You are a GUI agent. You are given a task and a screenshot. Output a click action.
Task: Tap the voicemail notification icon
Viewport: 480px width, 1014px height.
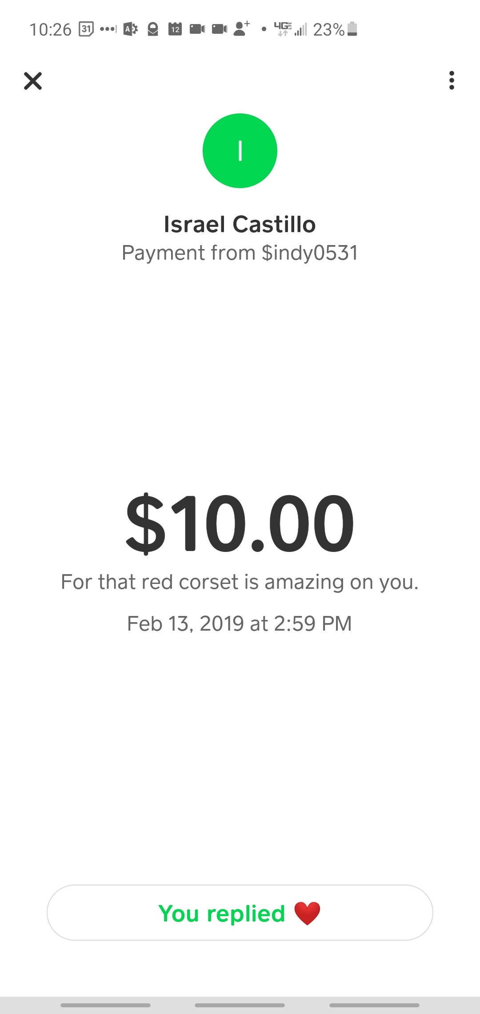[108, 29]
